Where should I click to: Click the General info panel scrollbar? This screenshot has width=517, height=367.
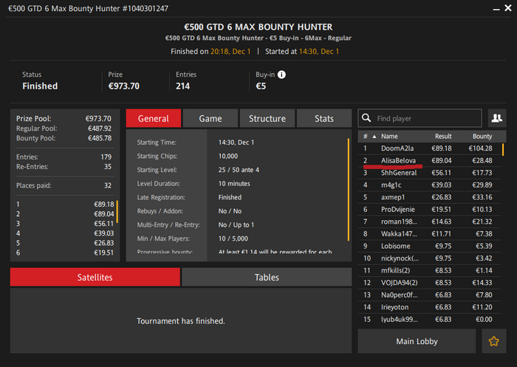(348, 190)
